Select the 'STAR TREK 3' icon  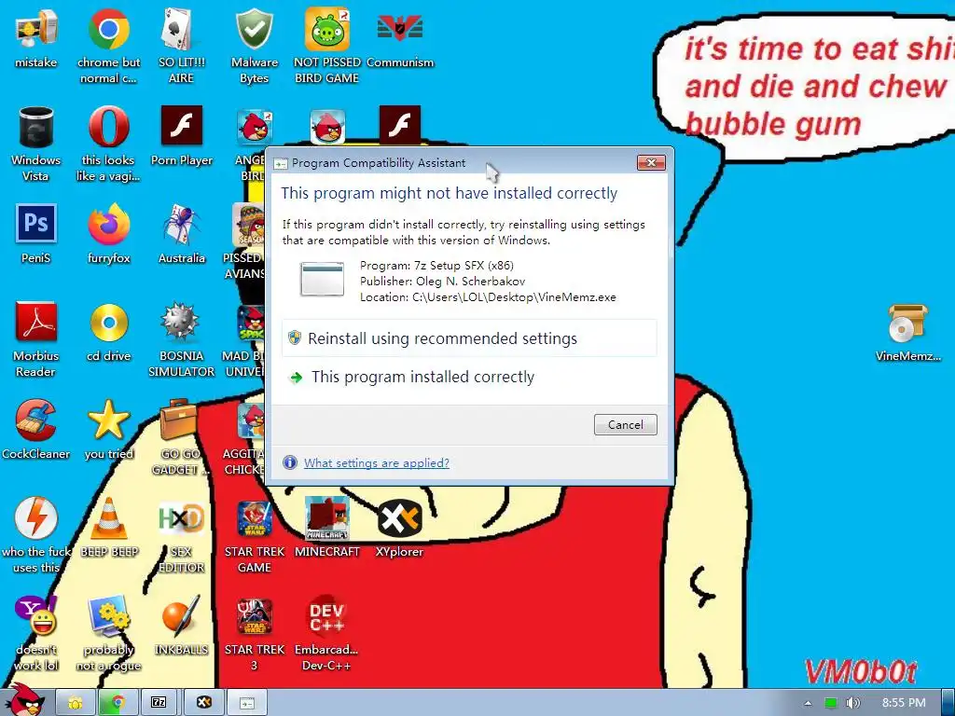pos(254,634)
